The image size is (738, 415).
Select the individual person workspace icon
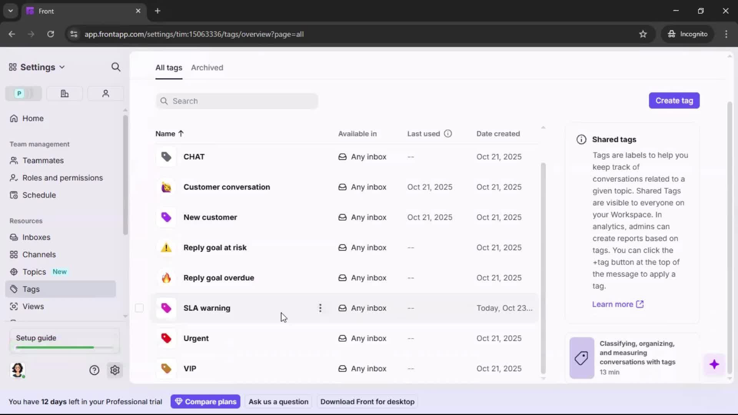[105, 93]
